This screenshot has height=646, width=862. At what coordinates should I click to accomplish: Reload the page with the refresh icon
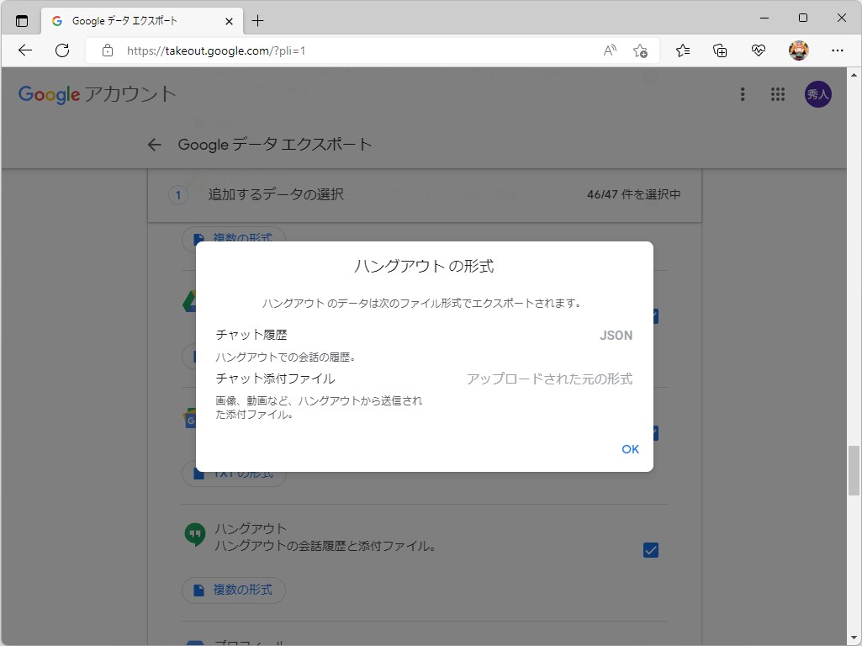61,50
